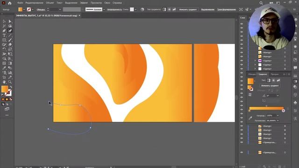This screenshot has width=299, height=168.
Task: Select the Line Segment tool
Action: 10,35
